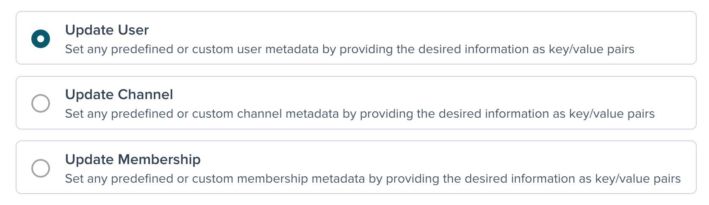Toggle the empty radio beside Update Membership
709x205 pixels.
tap(41, 168)
